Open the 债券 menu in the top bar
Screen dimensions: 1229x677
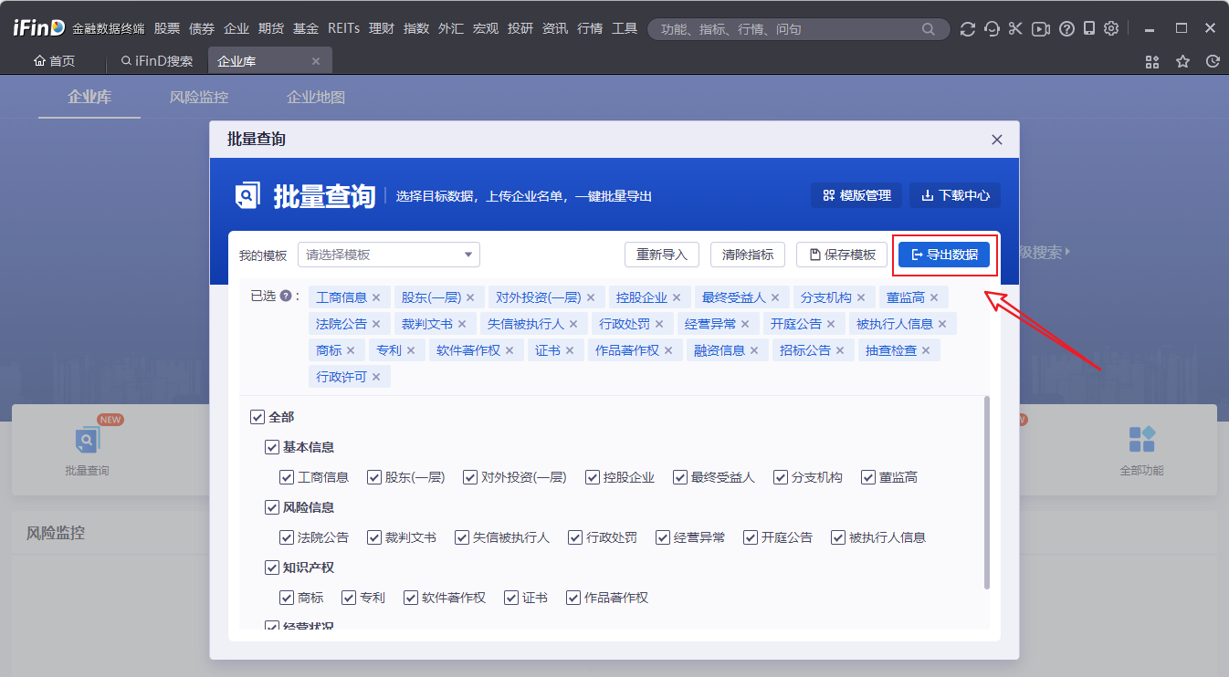202,29
